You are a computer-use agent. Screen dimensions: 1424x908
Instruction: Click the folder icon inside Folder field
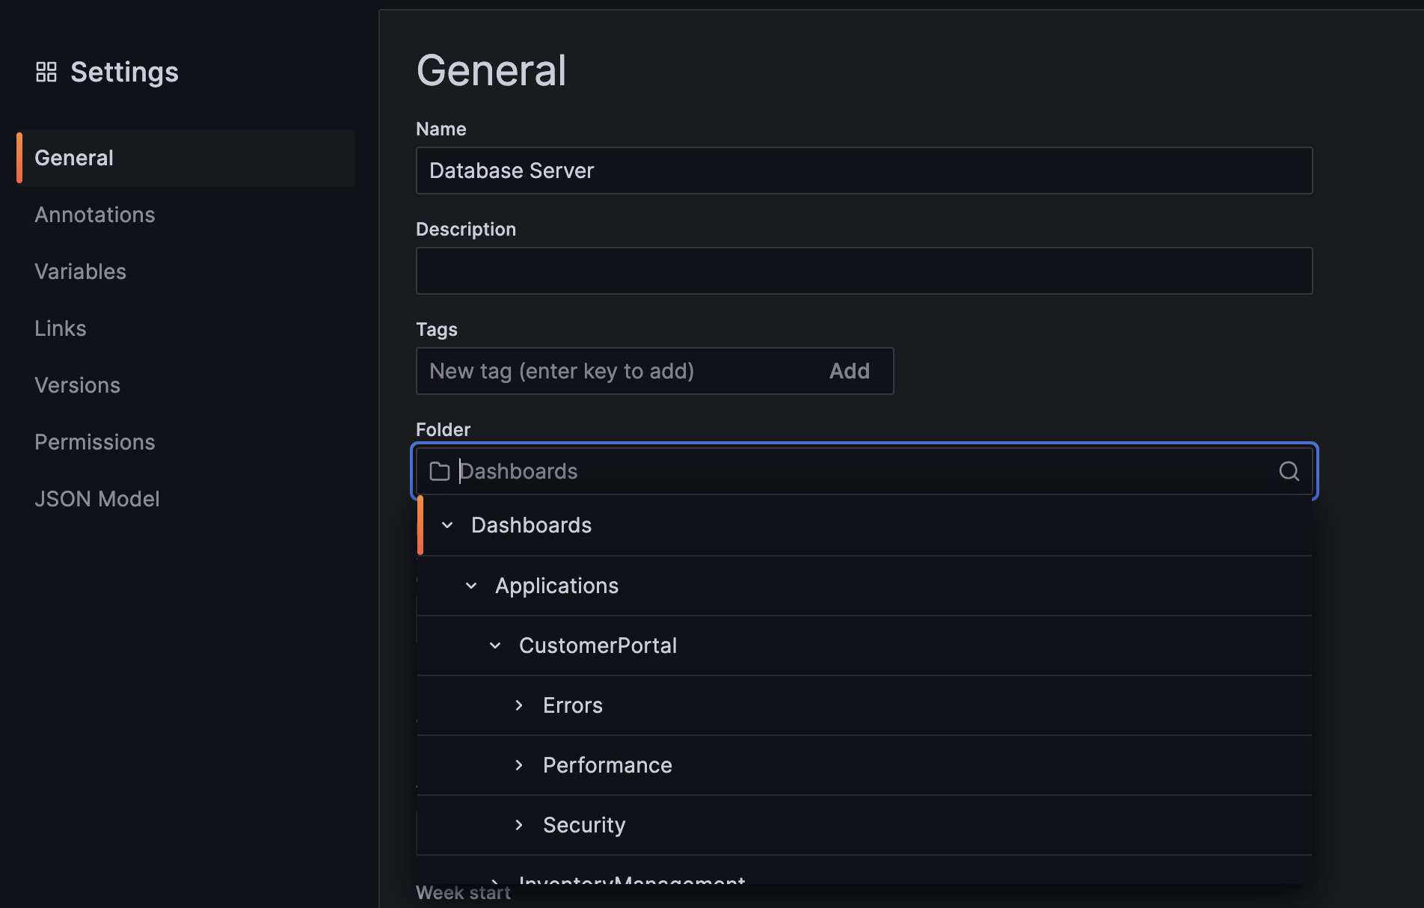click(439, 471)
